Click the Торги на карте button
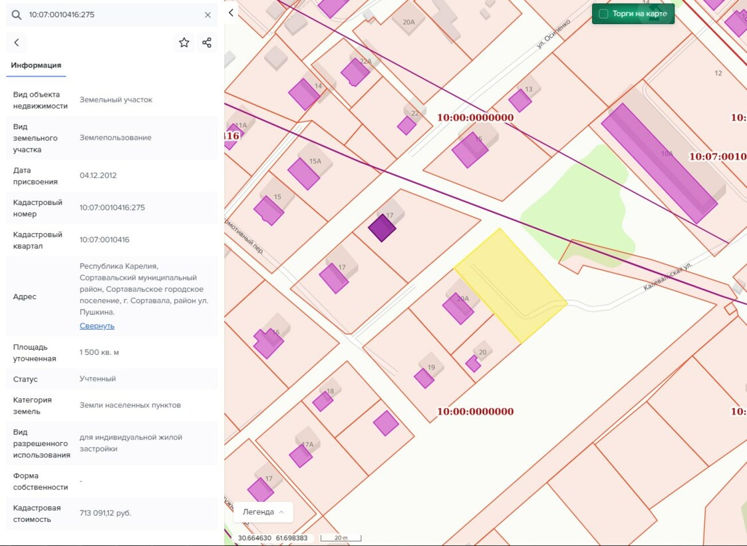This screenshot has height=546, width=747. pyautogui.click(x=639, y=14)
